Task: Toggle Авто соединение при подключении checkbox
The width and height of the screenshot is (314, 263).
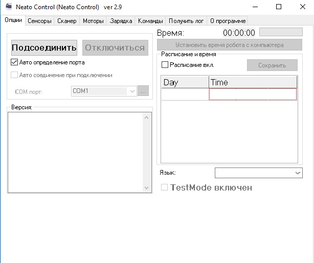Action: click(x=14, y=75)
